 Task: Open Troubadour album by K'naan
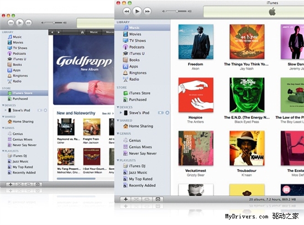[x=247, y=148]
